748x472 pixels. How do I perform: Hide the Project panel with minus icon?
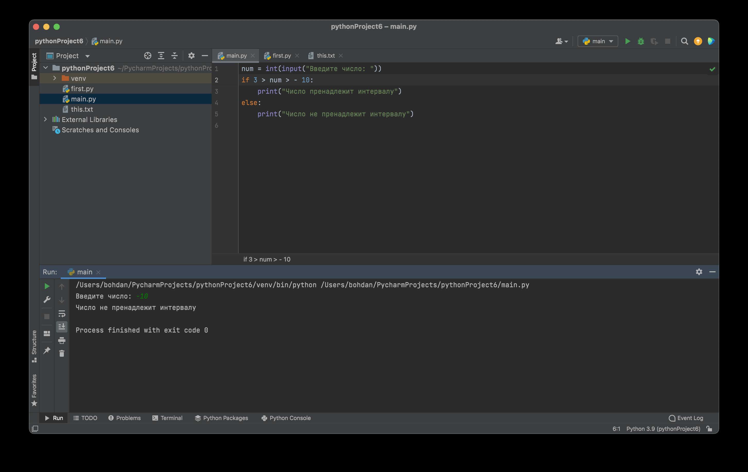click(x=205, y=56)
